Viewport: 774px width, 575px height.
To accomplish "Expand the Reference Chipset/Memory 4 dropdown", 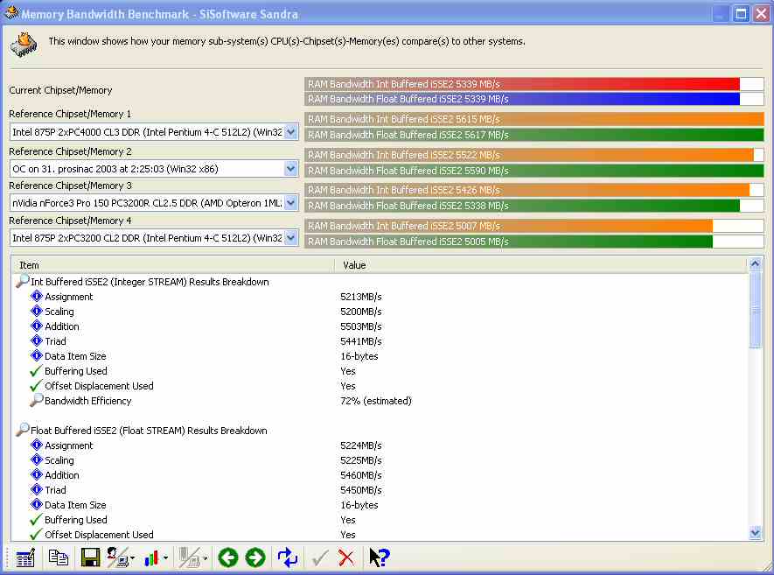I will (x=291, y=238).
